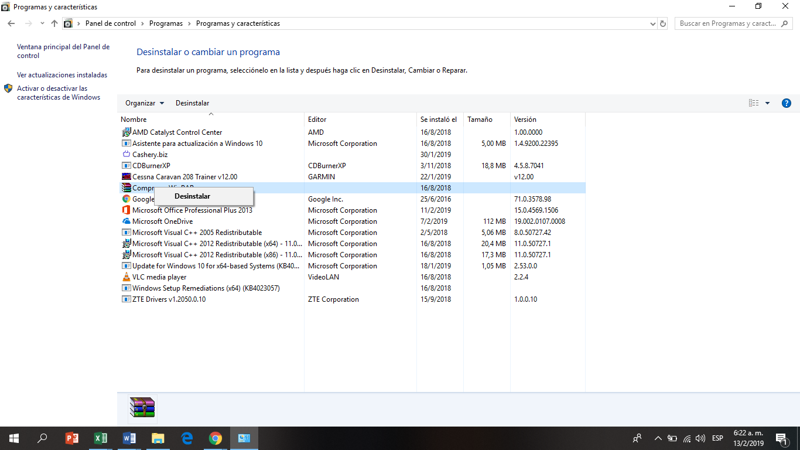This screenshot has width=800, height=450.
Task: Click the Buscar en Programas search field
Action: click(734, 23)
